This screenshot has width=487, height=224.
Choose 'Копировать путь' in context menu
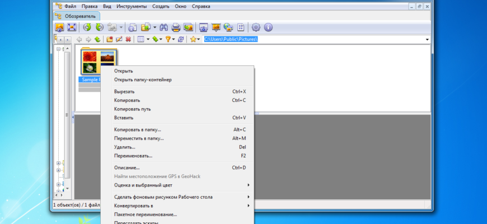click(132, 109)
